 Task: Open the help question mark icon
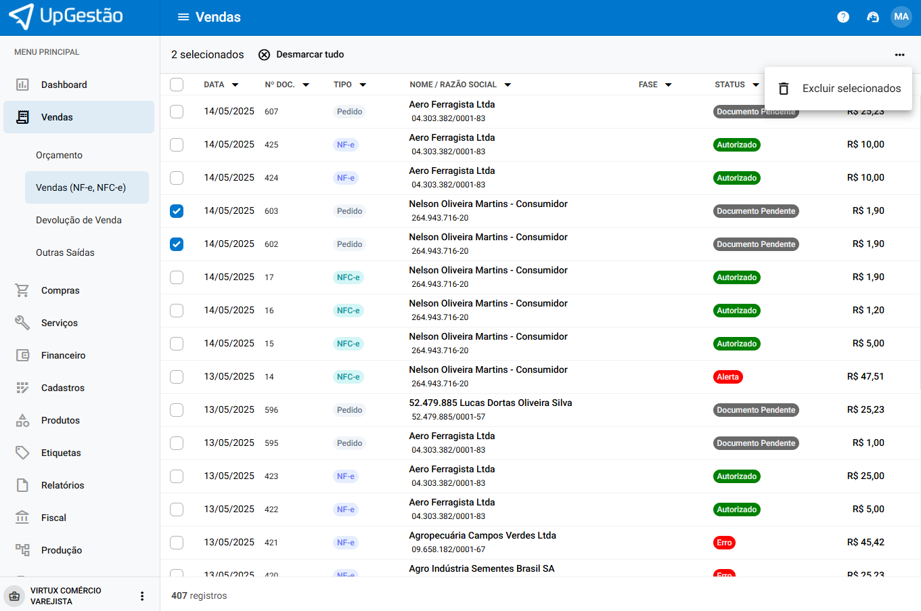(x=843, y=17)
